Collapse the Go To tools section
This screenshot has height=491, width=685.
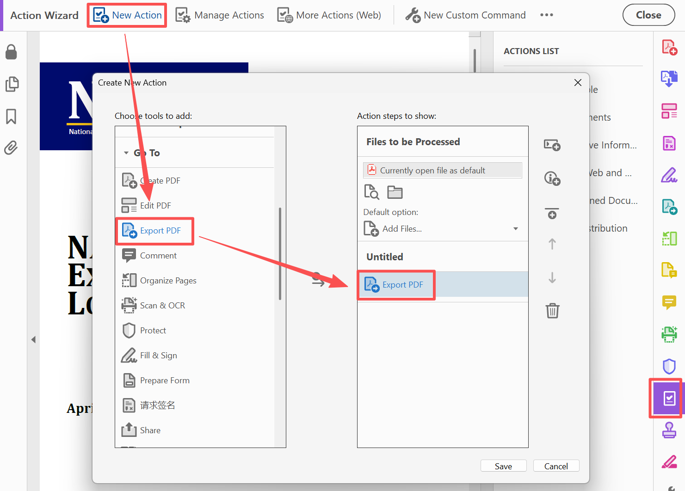[x=126, y=153]
